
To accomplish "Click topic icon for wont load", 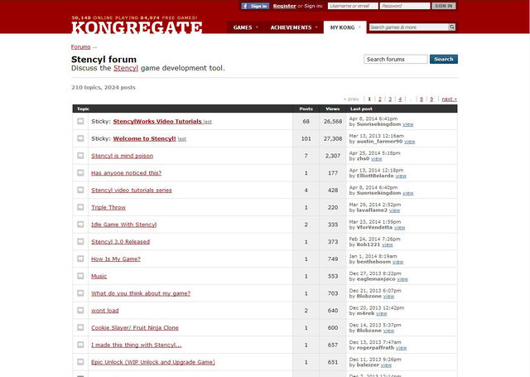I will 80,310.
